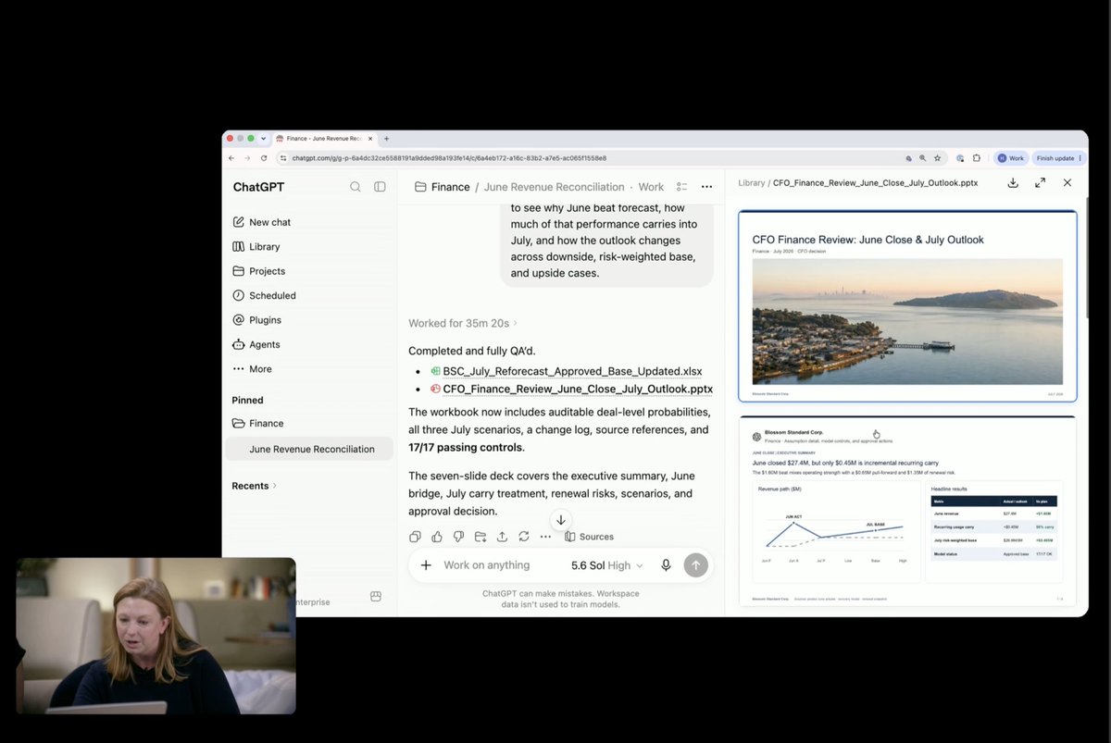The image size is (1111, 743).
Task: Regenerate the response with refresh icon
Action: 524,537
